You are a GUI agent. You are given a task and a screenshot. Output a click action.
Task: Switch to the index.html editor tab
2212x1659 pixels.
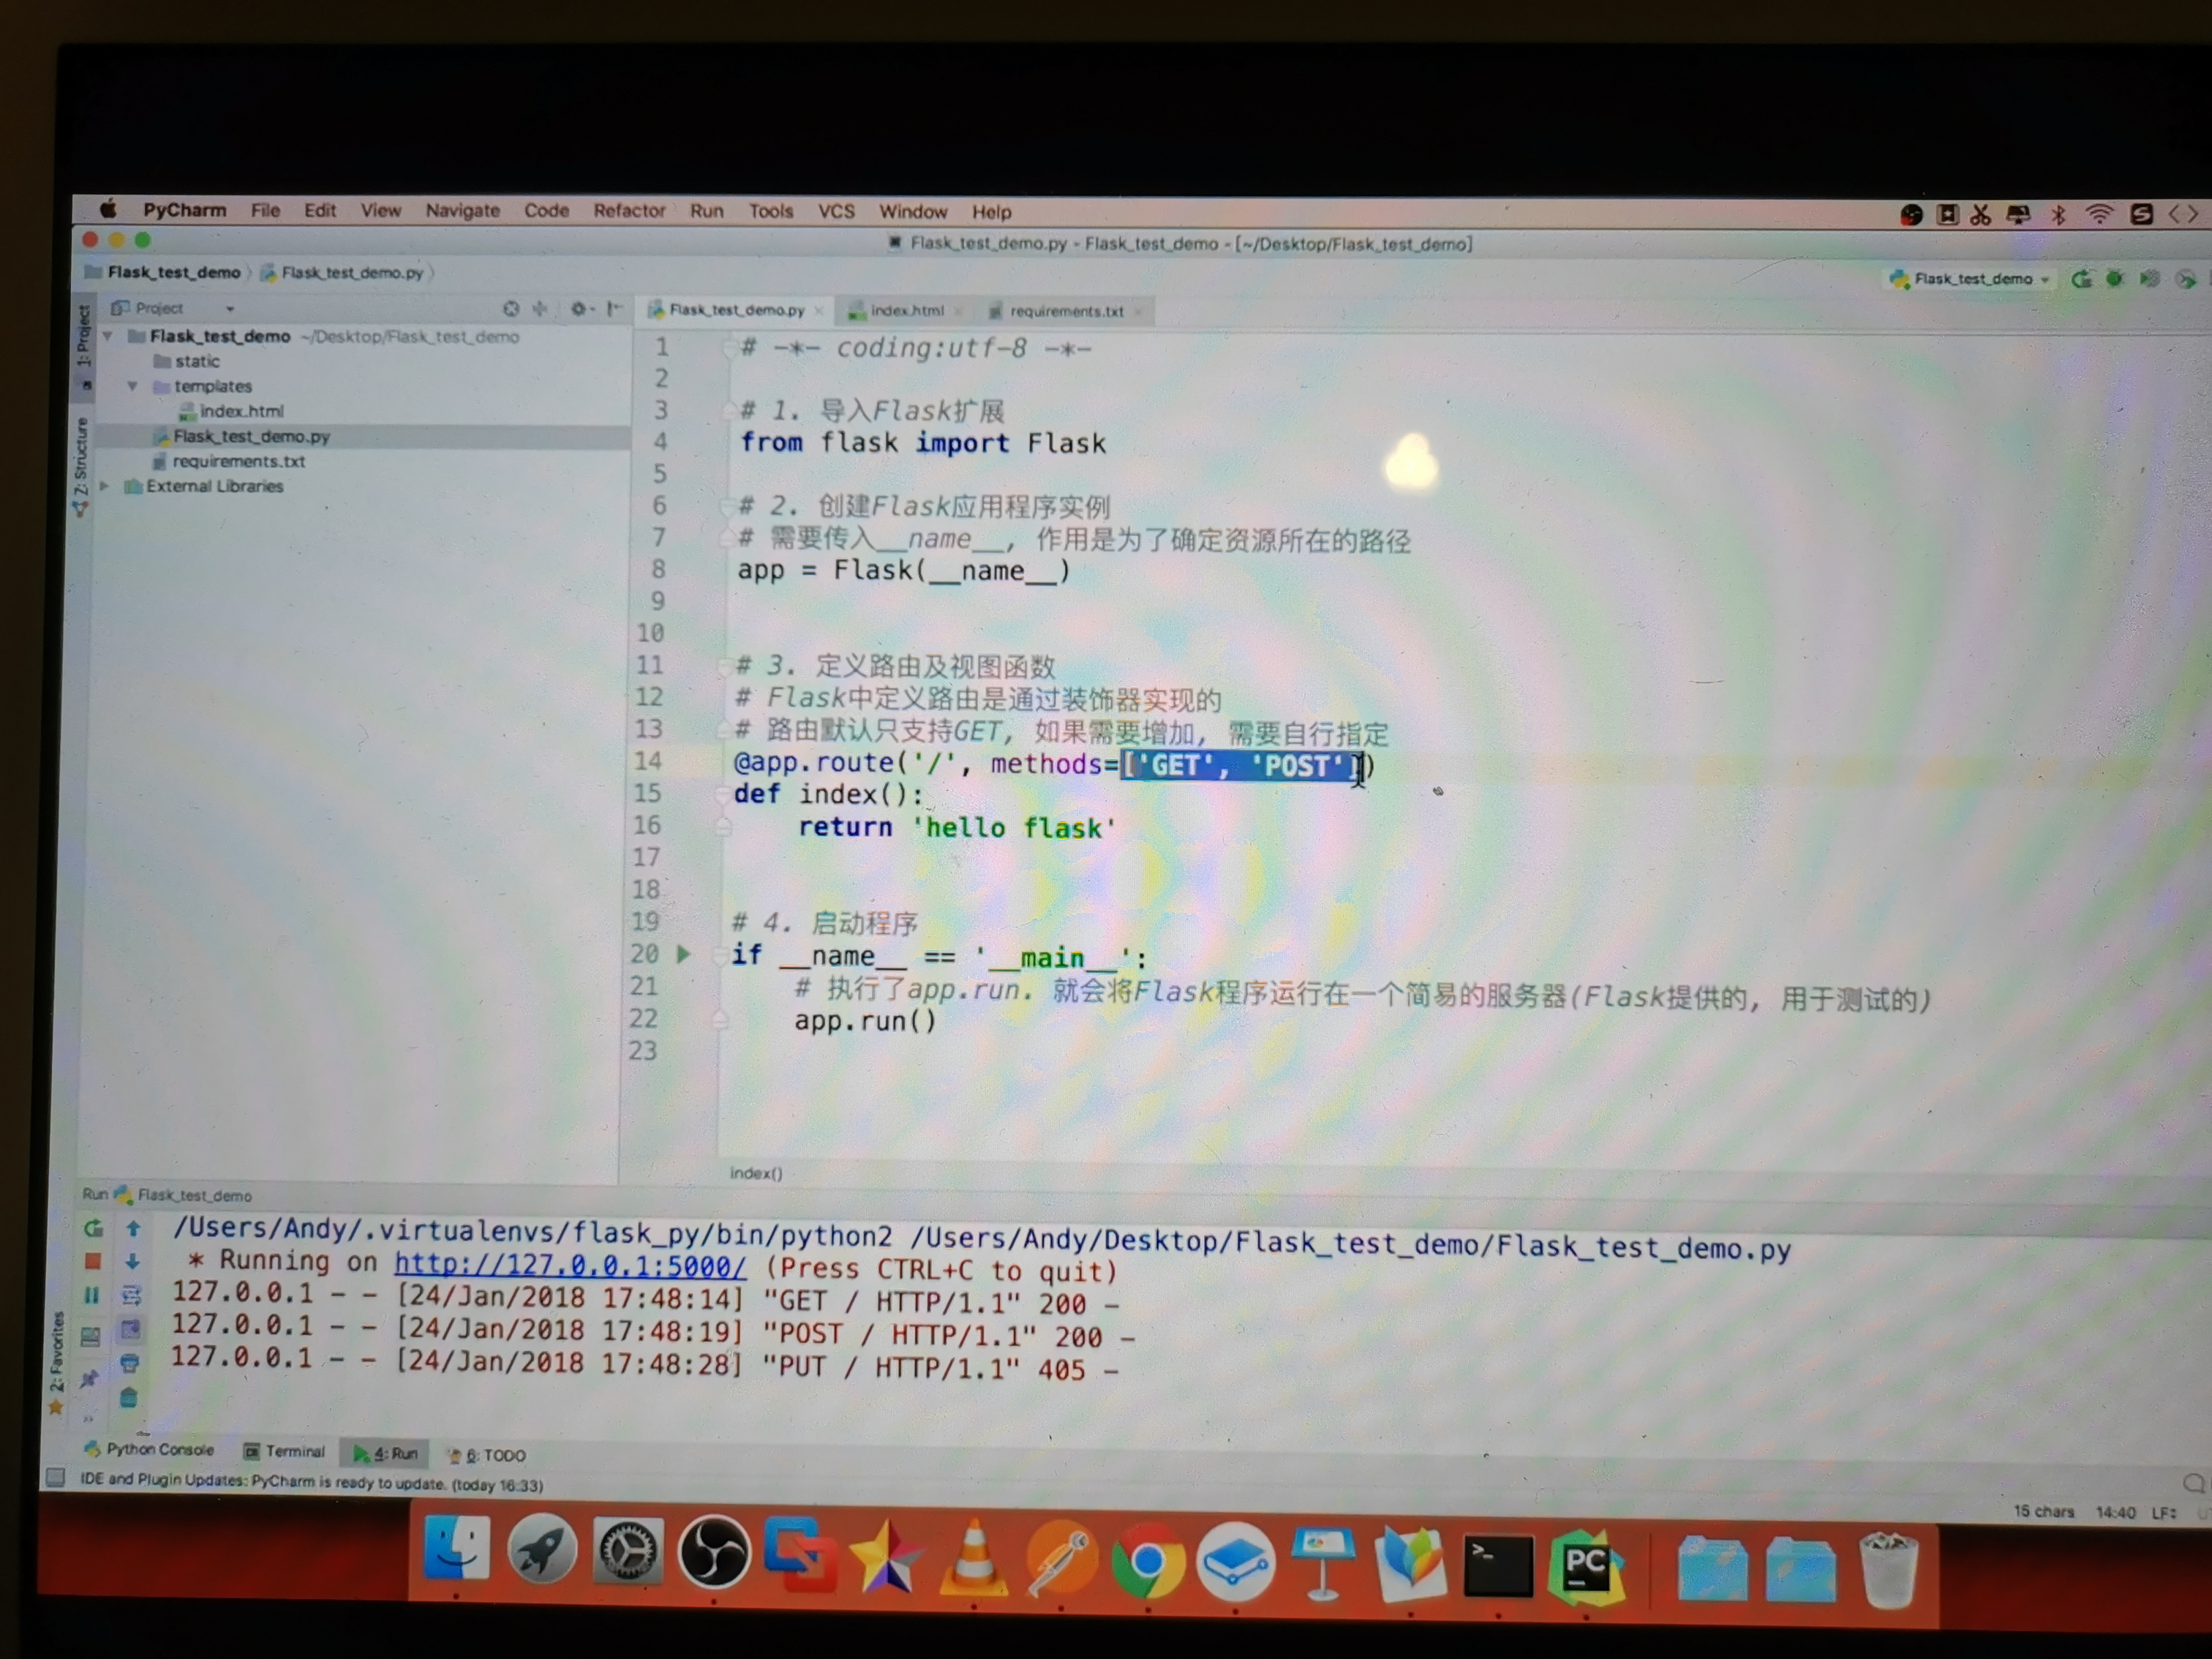pyautogui.click(x=906, y=311)
